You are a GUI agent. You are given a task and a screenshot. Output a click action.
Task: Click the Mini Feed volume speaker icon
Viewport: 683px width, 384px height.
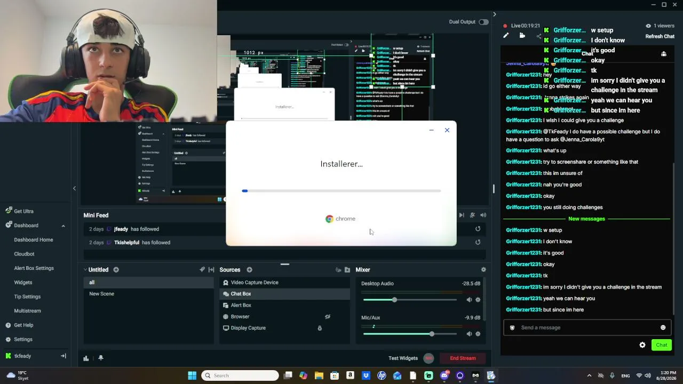click(483, 215)
